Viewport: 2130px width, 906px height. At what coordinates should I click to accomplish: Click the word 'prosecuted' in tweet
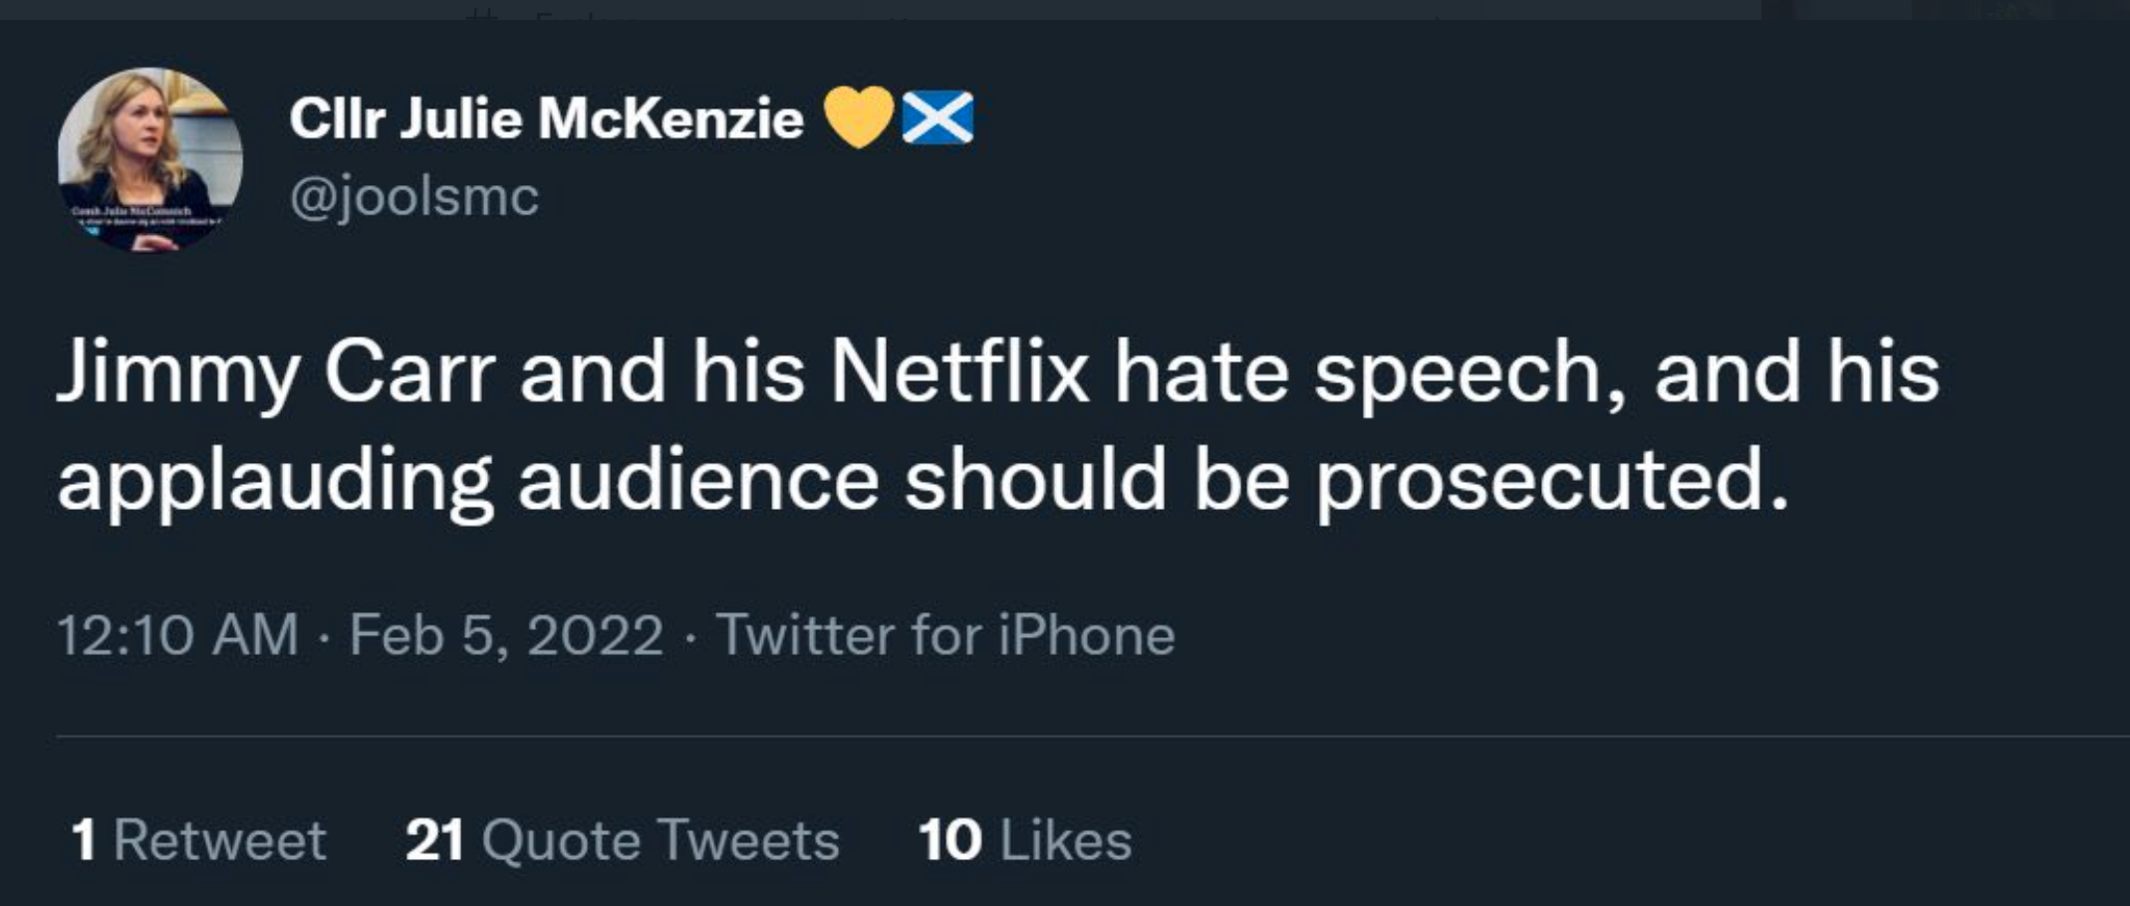click(x=1550, y=481)
